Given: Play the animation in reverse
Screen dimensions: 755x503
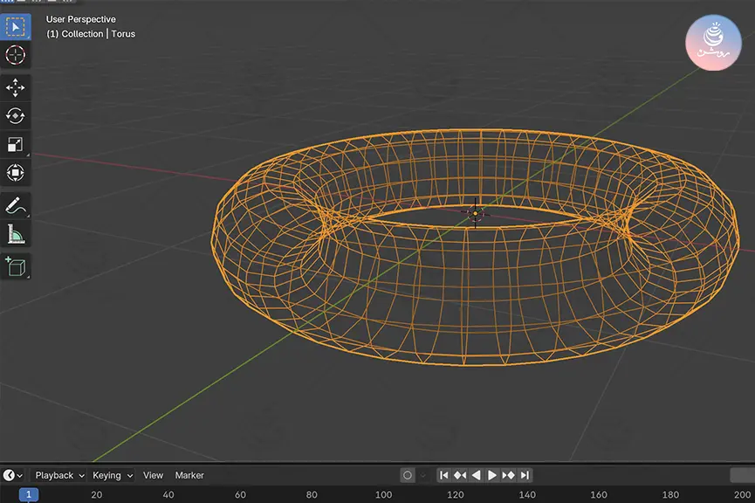Looking at the screenshot, I should (x=477, y=476).
